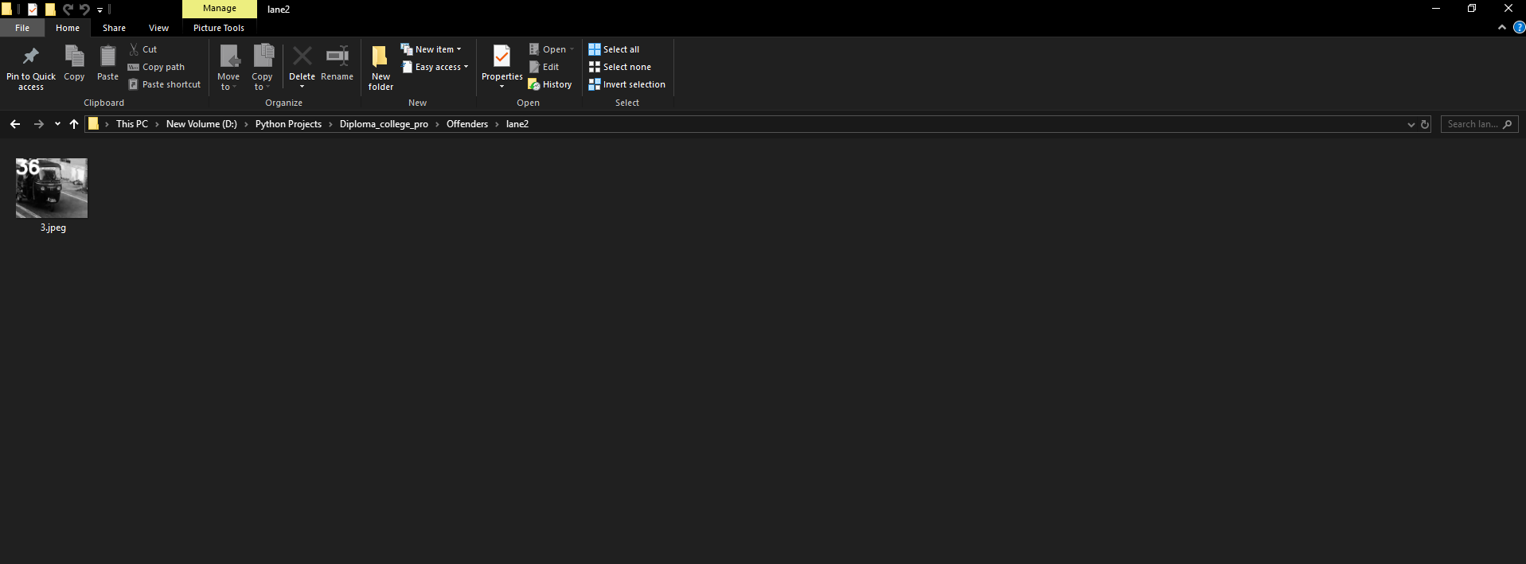Click the address bar folder icon
The image size is (1526, 564).
pos(93,124)
